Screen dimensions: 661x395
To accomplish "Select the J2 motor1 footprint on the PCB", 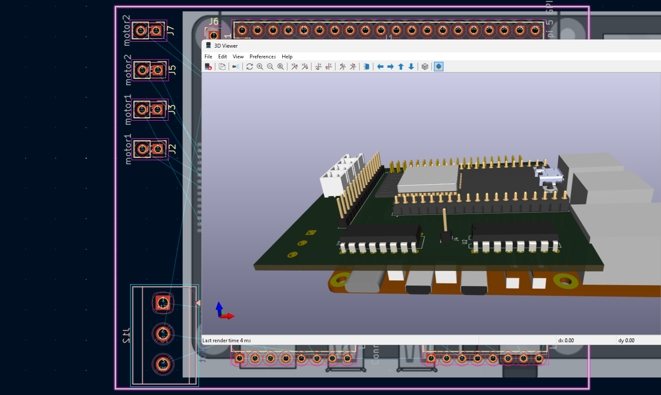I will point(149,149).
